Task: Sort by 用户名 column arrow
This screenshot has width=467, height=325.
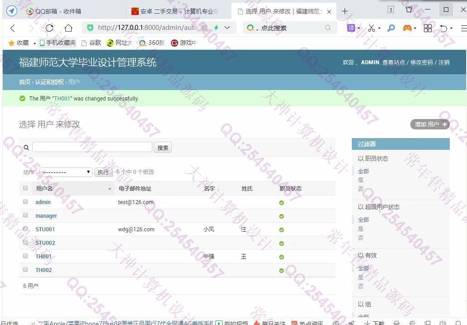Action: pyautogui.click(x=110, y=188)
